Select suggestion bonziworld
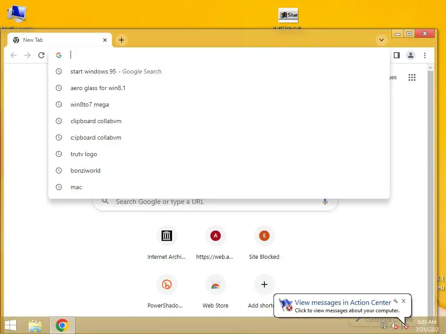This screenshot has width=446, height=334. pyautogui.click(x=219, y=170)
